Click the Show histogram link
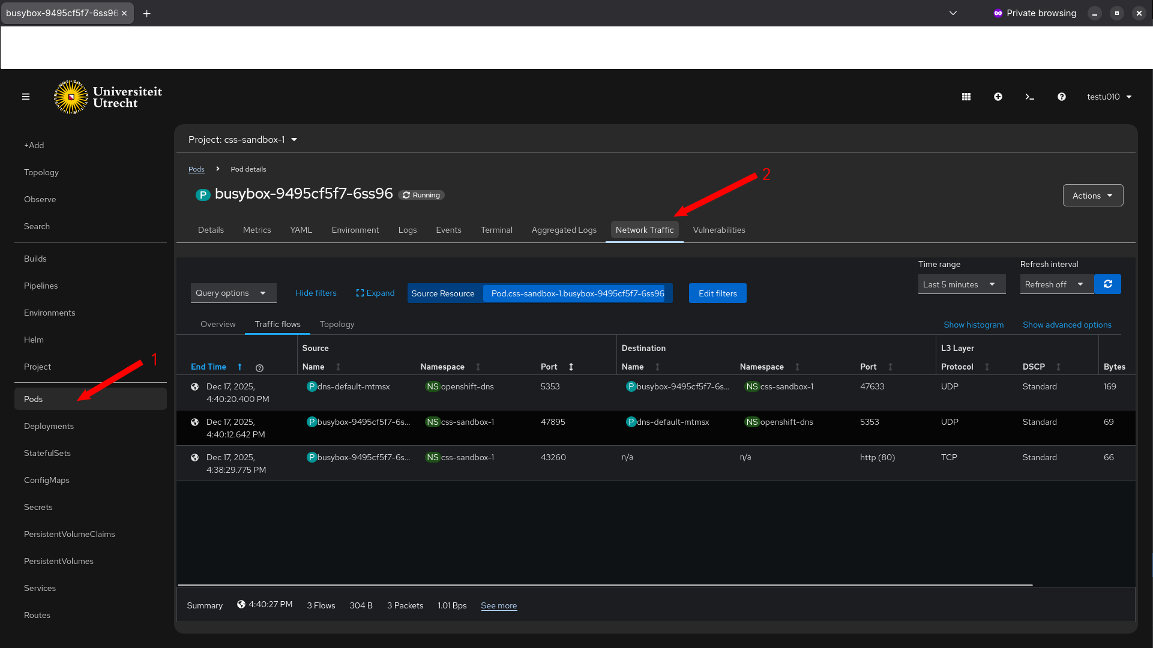1153x648 pixels. click(x=974, y=325)
